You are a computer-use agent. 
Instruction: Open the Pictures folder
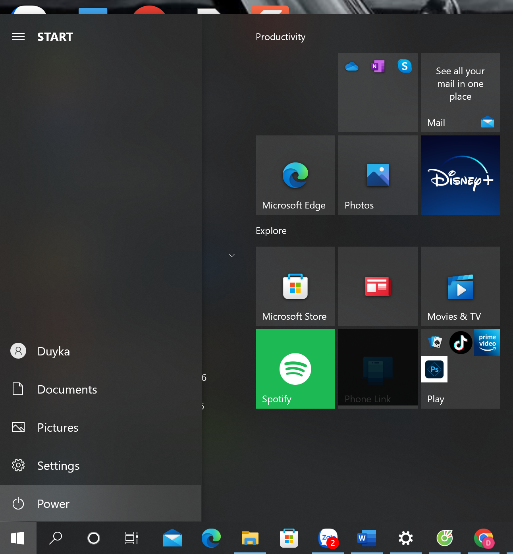(100, 427)
